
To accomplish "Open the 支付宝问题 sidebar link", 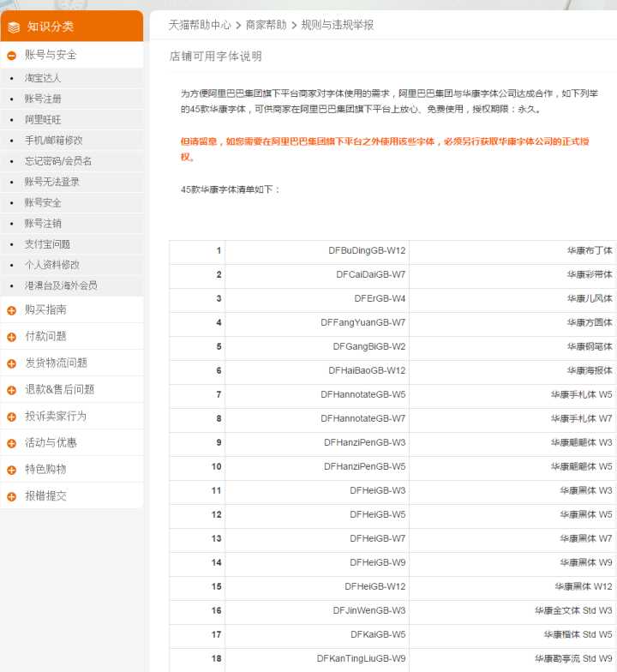I will pyautogui.click(x=47, y=244).
